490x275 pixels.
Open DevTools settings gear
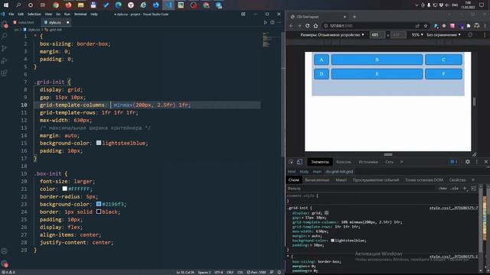click(468, 162)
